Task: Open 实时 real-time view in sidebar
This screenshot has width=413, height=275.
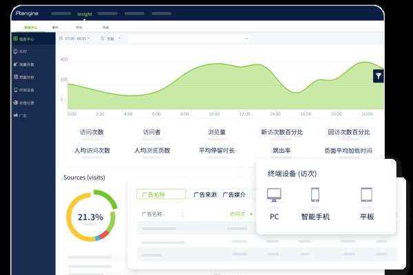Action: tap(21, 52)
